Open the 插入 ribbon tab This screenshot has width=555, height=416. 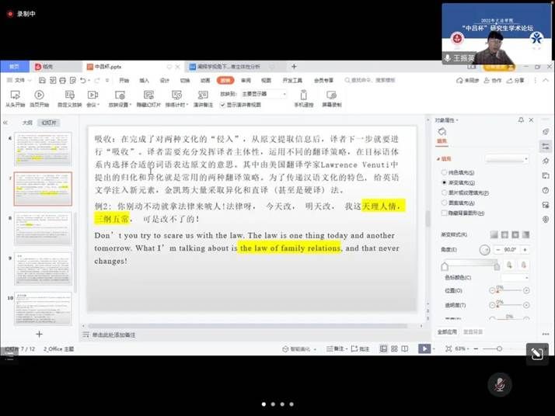pyautogui.click(x=144, y=80)
